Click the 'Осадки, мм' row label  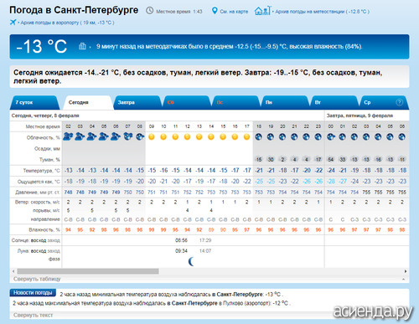(47, 149)
